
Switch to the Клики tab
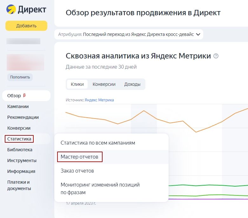[77, 84]
